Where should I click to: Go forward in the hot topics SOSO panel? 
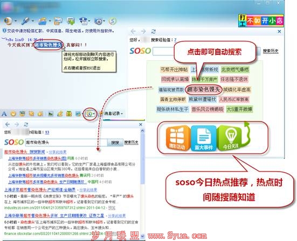pyautogui.click(x=143, y=31)
